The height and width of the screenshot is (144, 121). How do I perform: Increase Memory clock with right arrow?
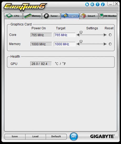point(105,44)
